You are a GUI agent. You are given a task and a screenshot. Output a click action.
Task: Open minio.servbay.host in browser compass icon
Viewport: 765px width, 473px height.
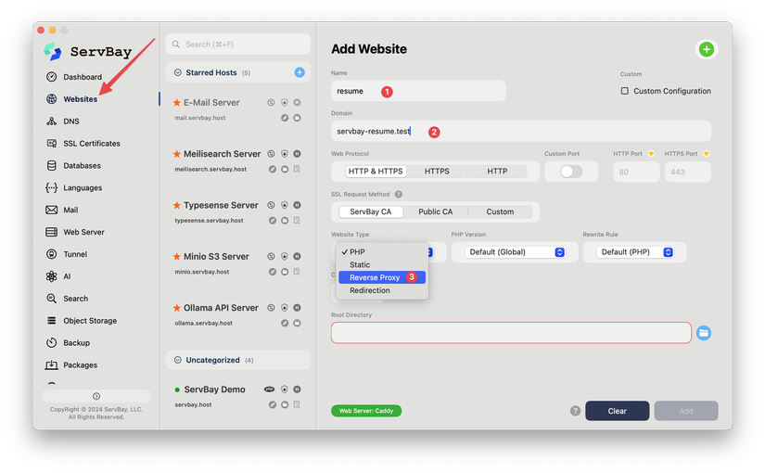click(273, 272)
